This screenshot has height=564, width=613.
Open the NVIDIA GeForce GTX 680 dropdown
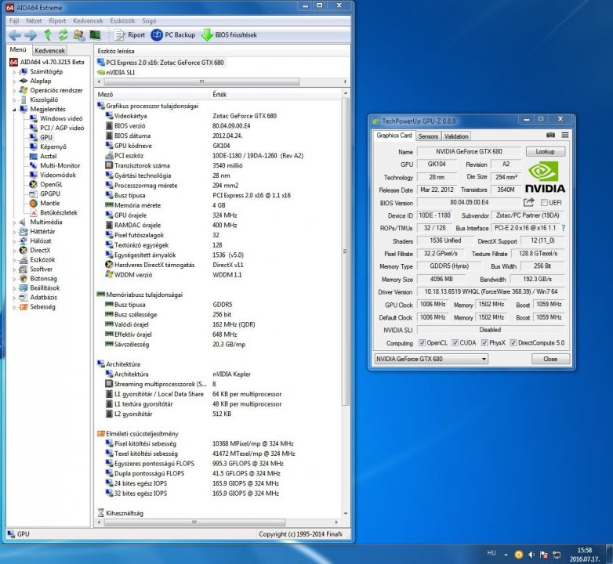[x=430, y=359]
